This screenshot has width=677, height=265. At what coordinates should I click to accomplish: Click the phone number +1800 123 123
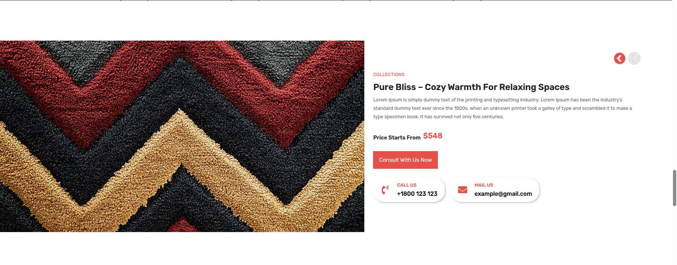click(x=417, y=194)
